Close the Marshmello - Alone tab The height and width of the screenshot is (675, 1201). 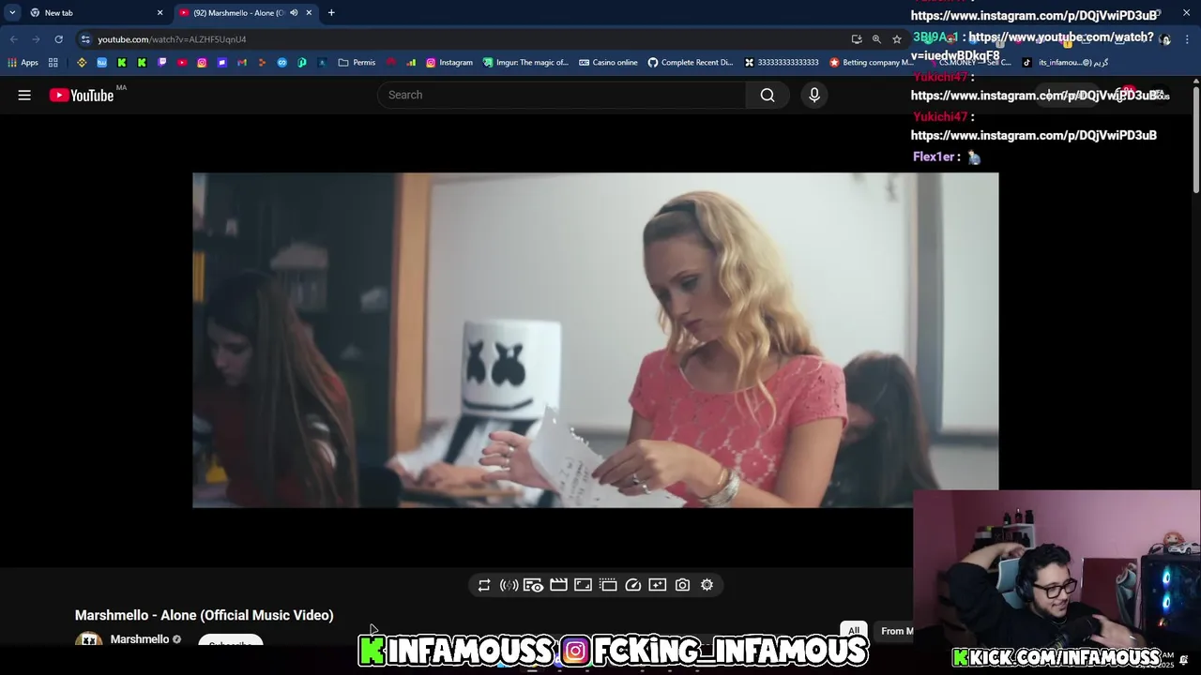(x=309, y=13)
